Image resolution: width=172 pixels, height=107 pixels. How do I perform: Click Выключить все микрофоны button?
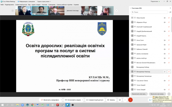coord(138,94)
